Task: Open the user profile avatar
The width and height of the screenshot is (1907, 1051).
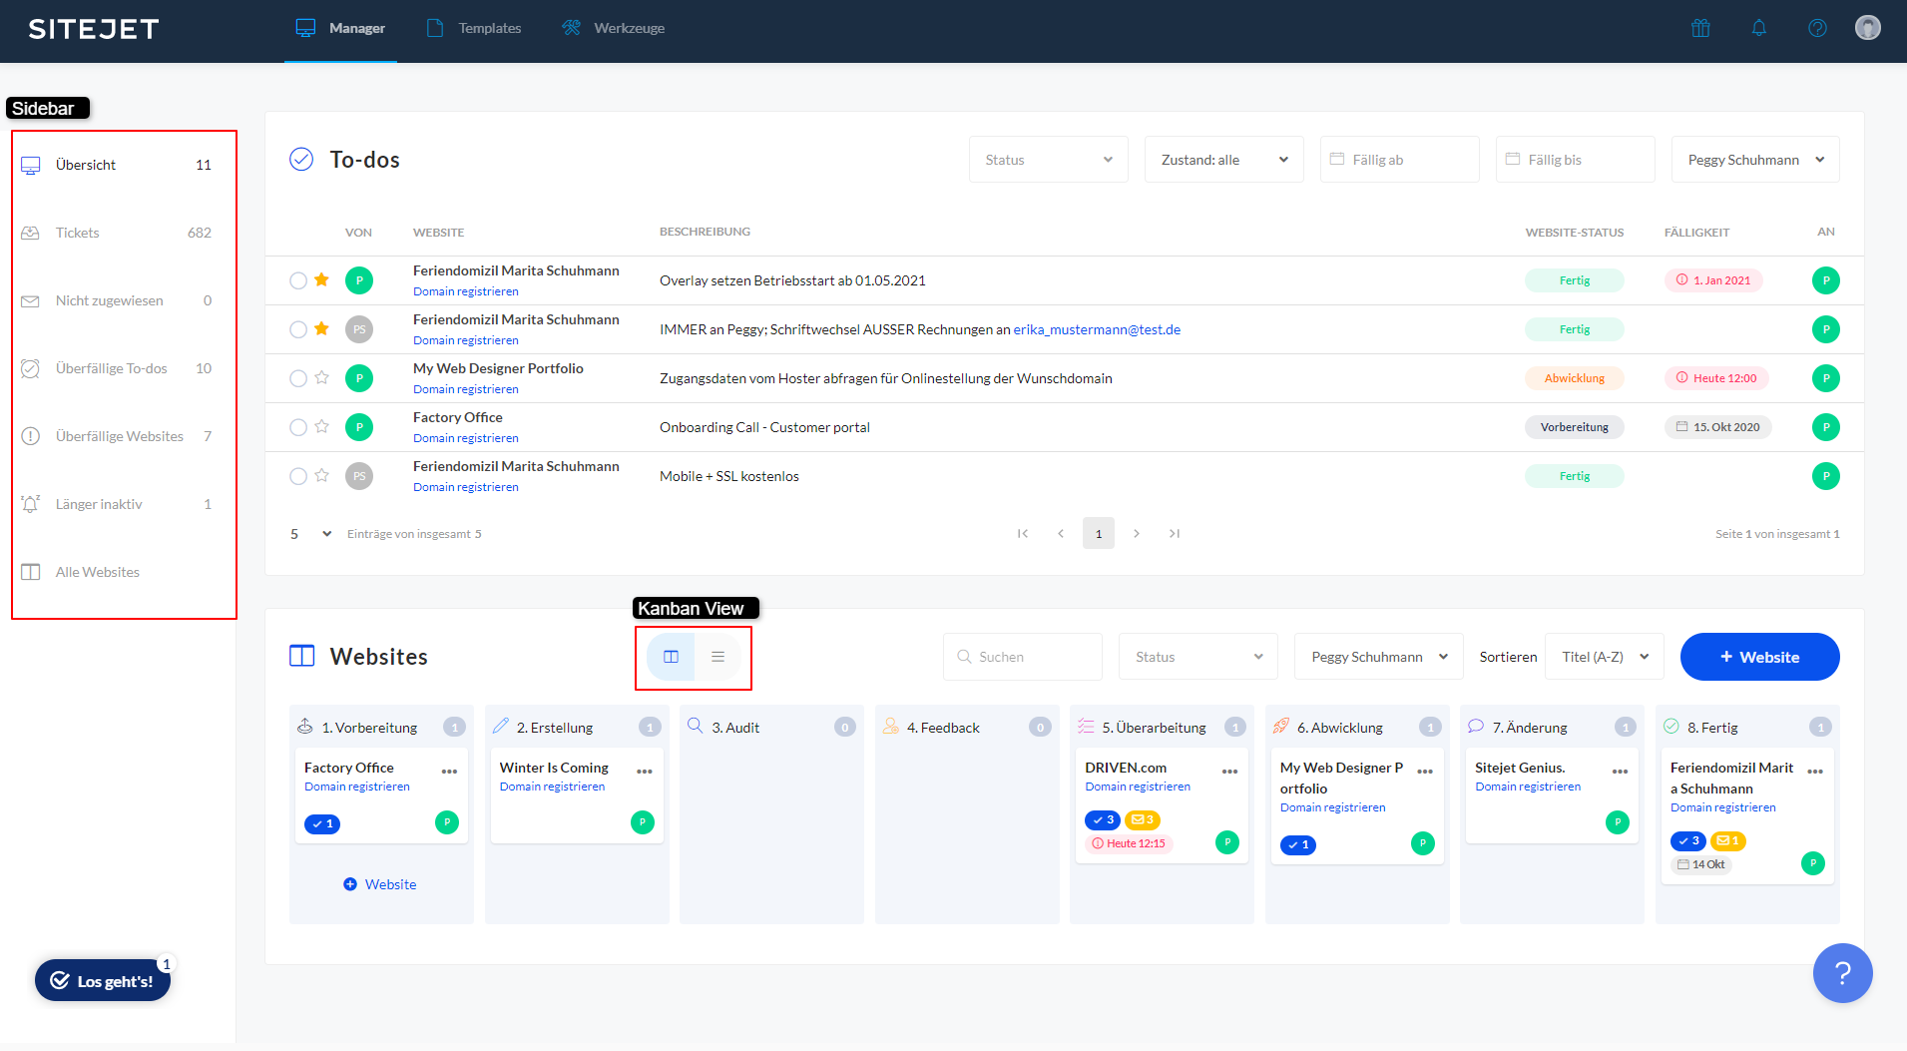Action: click(x=1868, y=28)
